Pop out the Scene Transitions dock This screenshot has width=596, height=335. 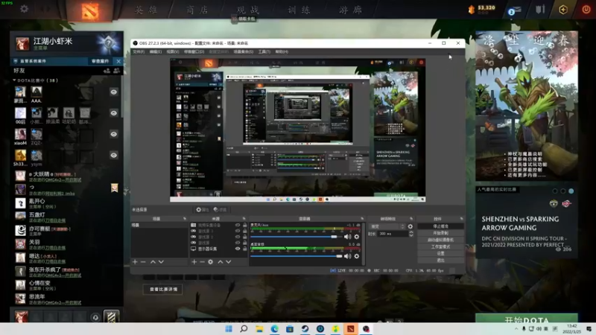[411, 219]
